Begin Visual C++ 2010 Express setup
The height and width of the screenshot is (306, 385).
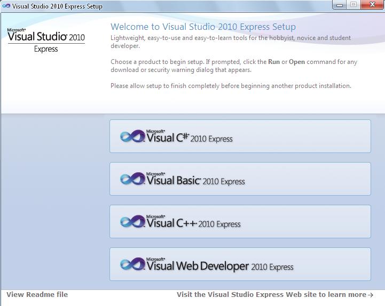click(x=240, y=222)
